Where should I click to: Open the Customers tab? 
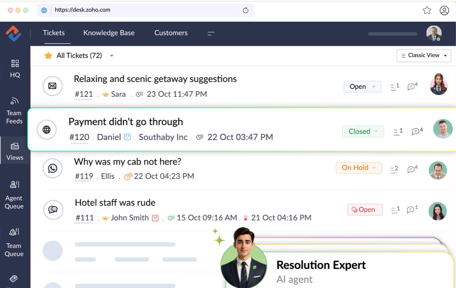pyautogui.click(x=171, y=33)
